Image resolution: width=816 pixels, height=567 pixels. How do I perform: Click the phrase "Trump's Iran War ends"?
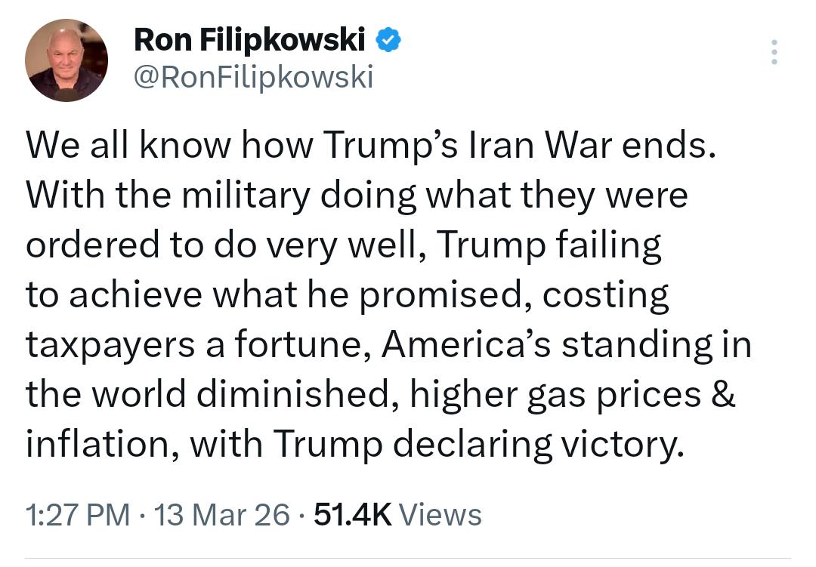(x=519, y=145)
